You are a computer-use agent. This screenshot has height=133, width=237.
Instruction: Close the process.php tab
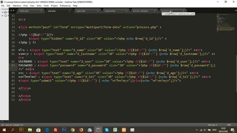[x=183, y=11]
